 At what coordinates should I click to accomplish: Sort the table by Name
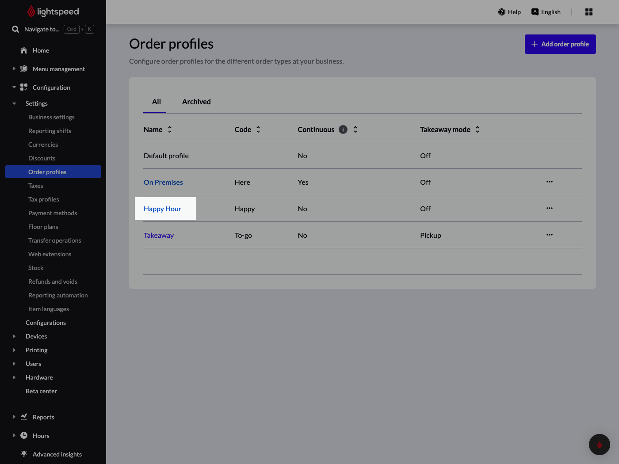[x=170, y=129]
